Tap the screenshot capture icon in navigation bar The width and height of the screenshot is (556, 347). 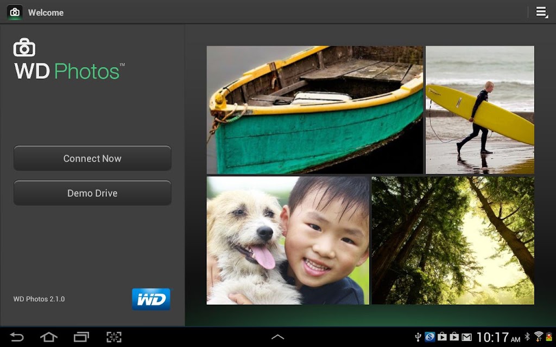point(114,337)
